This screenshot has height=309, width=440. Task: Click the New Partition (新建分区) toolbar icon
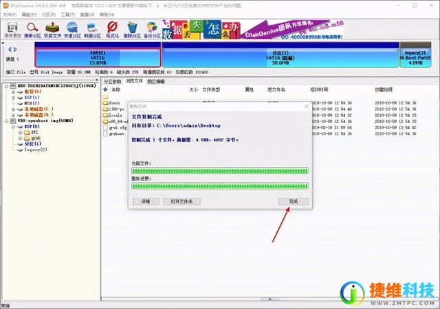(93, 28)
